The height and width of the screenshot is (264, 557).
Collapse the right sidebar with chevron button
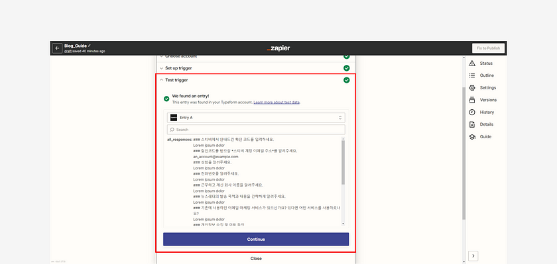(473, 255)
